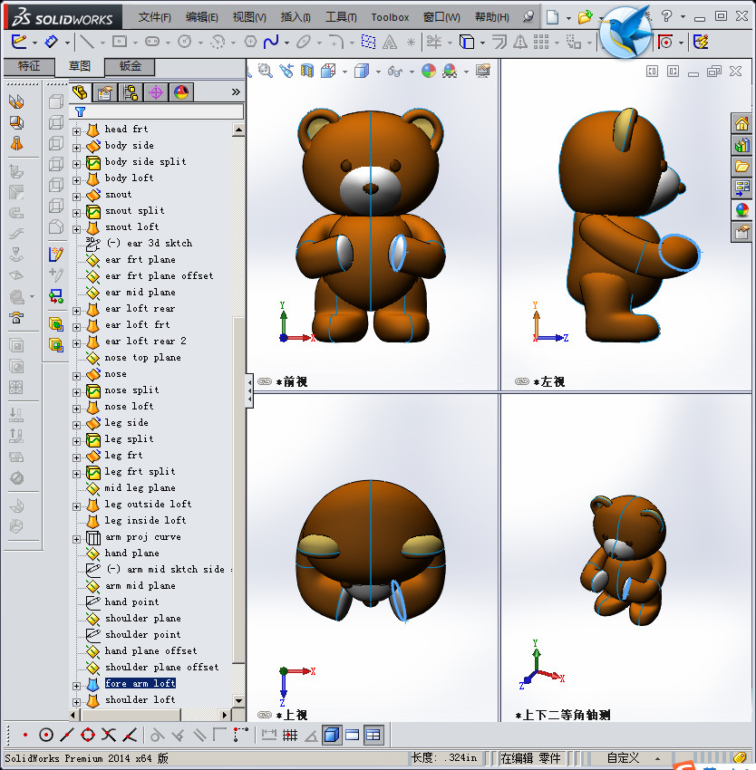Open SolidWorks Resources home icon in task pane
The width and height of the screenshot is (756, 770).
(741, 123)
